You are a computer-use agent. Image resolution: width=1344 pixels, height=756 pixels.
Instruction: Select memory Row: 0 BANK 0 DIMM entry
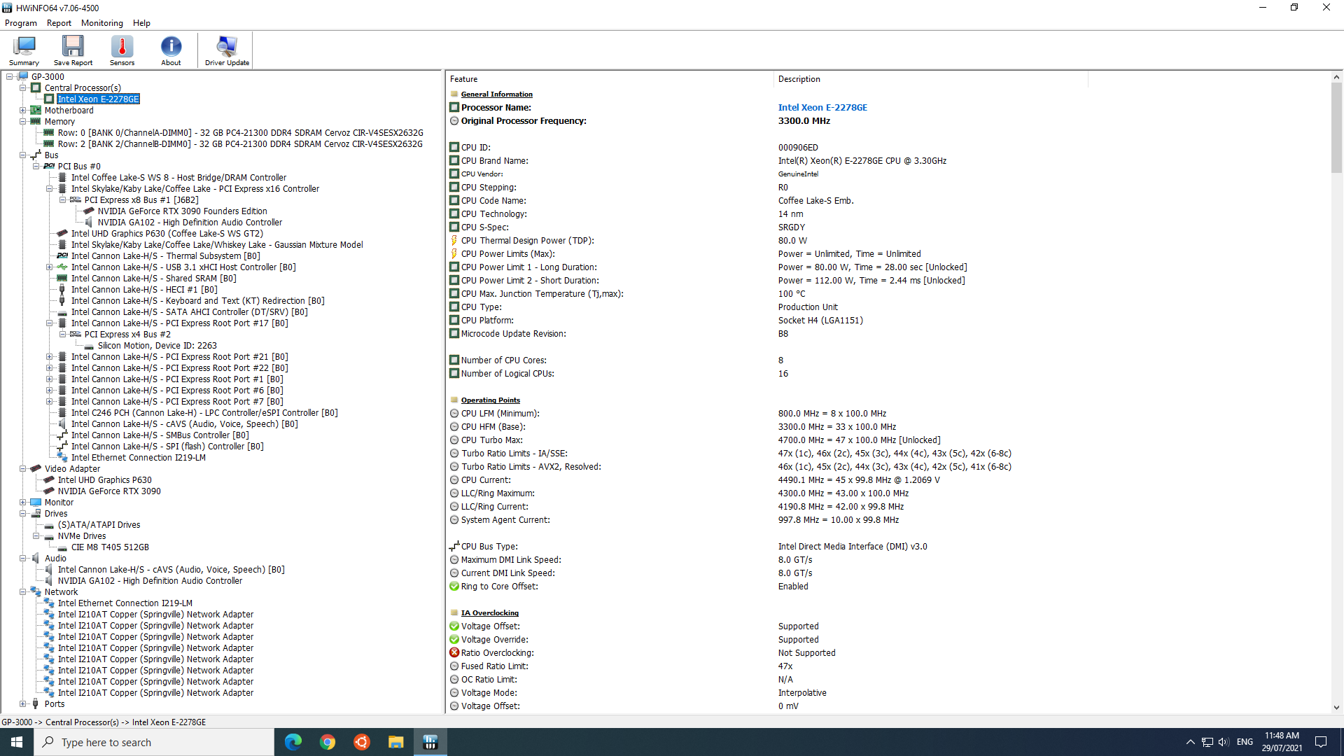pyautogui.click(x=240, y=132)
